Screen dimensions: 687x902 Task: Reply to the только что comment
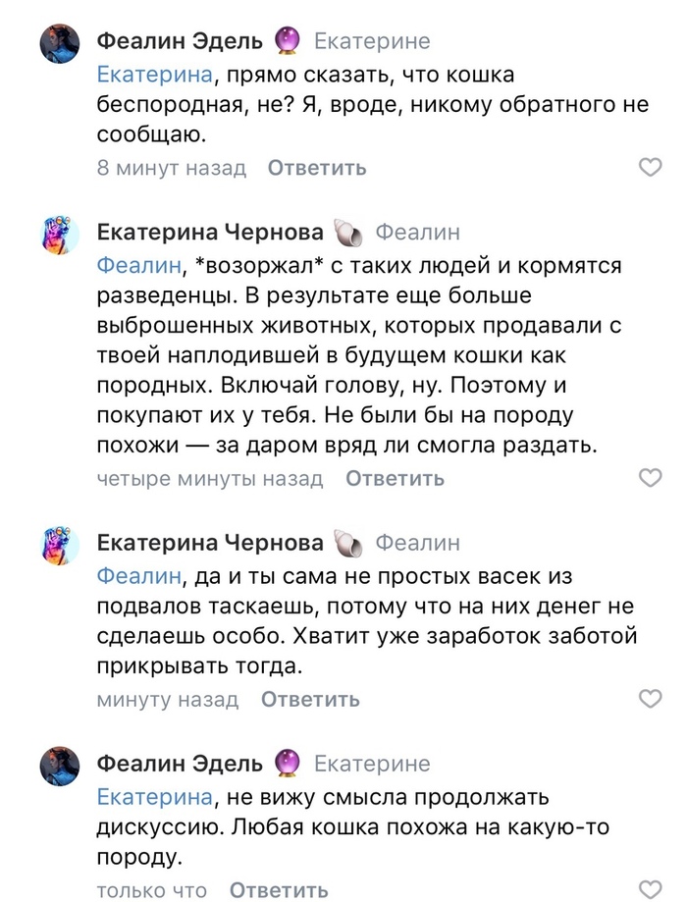tap(279, 890)
